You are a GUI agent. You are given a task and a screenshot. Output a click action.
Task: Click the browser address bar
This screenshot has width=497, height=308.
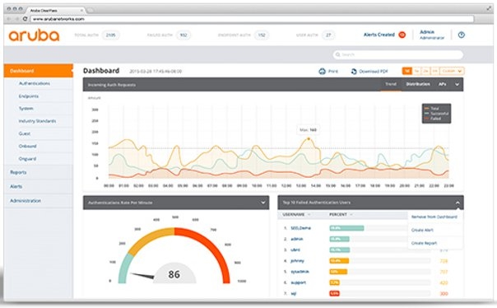[x=253, y=19]
